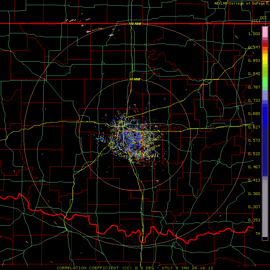Click the 0.573 scale value
The width and height of the screenshot is (270, 270).
254,140
